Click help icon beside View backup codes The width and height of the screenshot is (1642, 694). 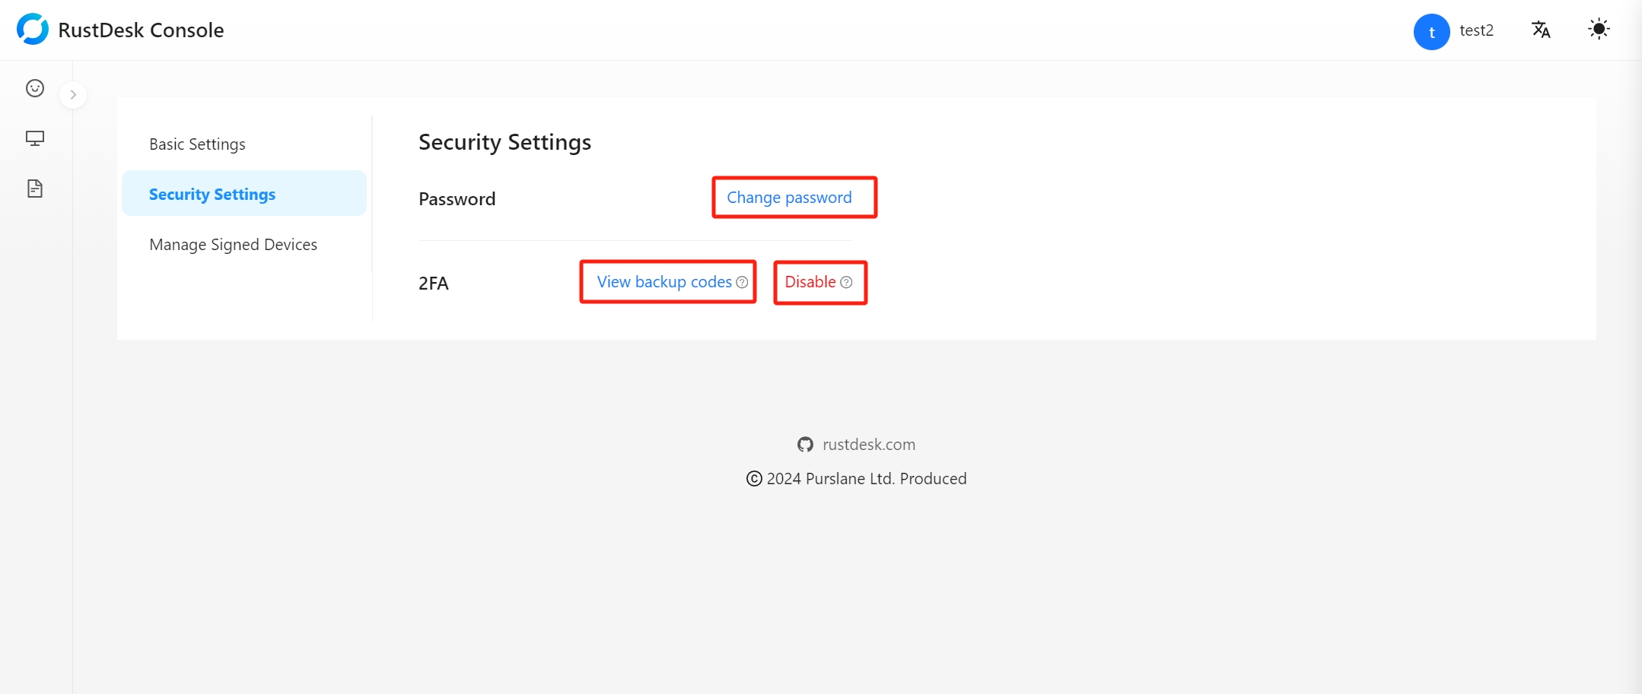(x=743, y=283)
